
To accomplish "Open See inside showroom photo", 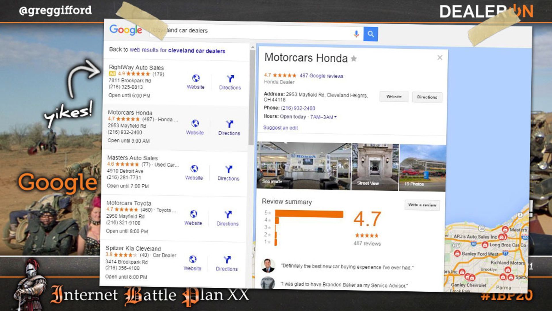I will [x=304, y=166].
